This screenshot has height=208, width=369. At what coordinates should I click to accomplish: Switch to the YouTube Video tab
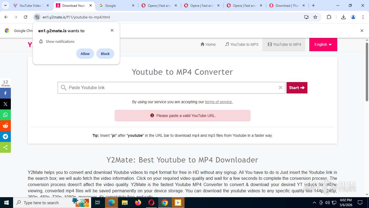click(31, 5)
